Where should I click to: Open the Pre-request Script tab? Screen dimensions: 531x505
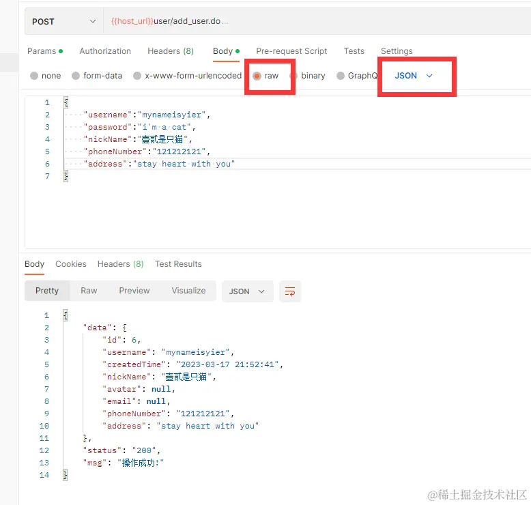click(291, 51)
